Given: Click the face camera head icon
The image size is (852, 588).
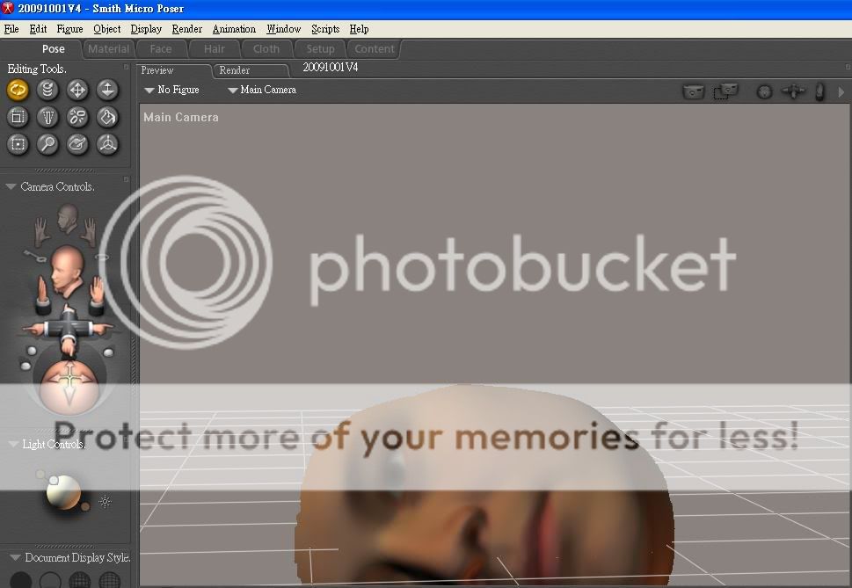Looking at the screenshot, I should tap(67, 216).
